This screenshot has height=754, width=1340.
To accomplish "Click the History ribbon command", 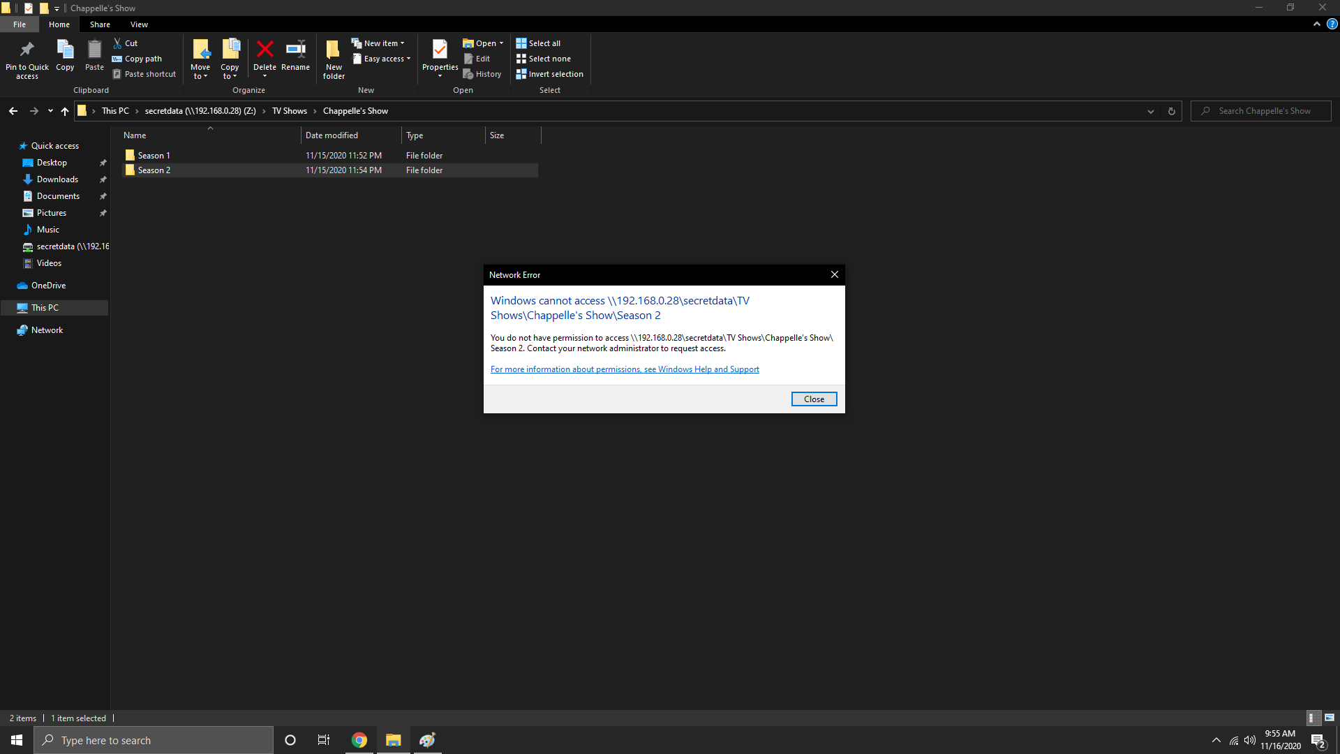I will (482, 74).
